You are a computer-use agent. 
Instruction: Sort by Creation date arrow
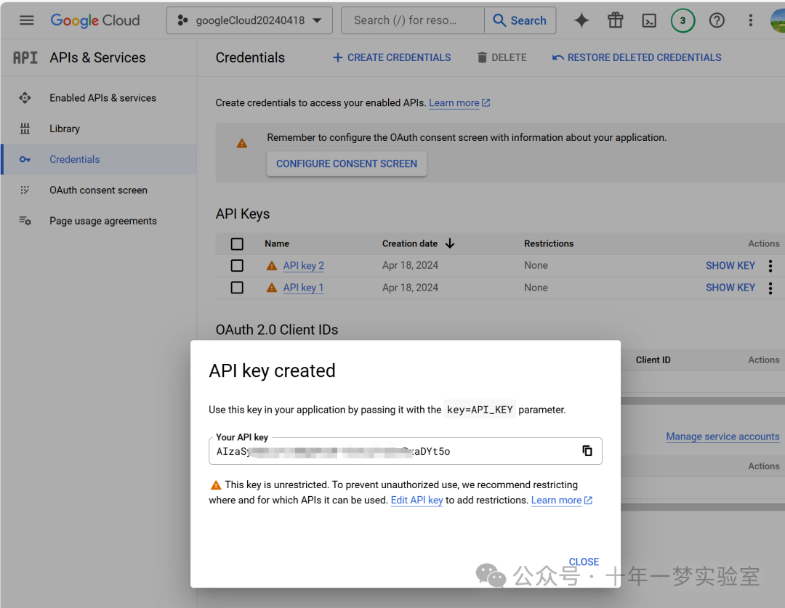coord(450,243)
